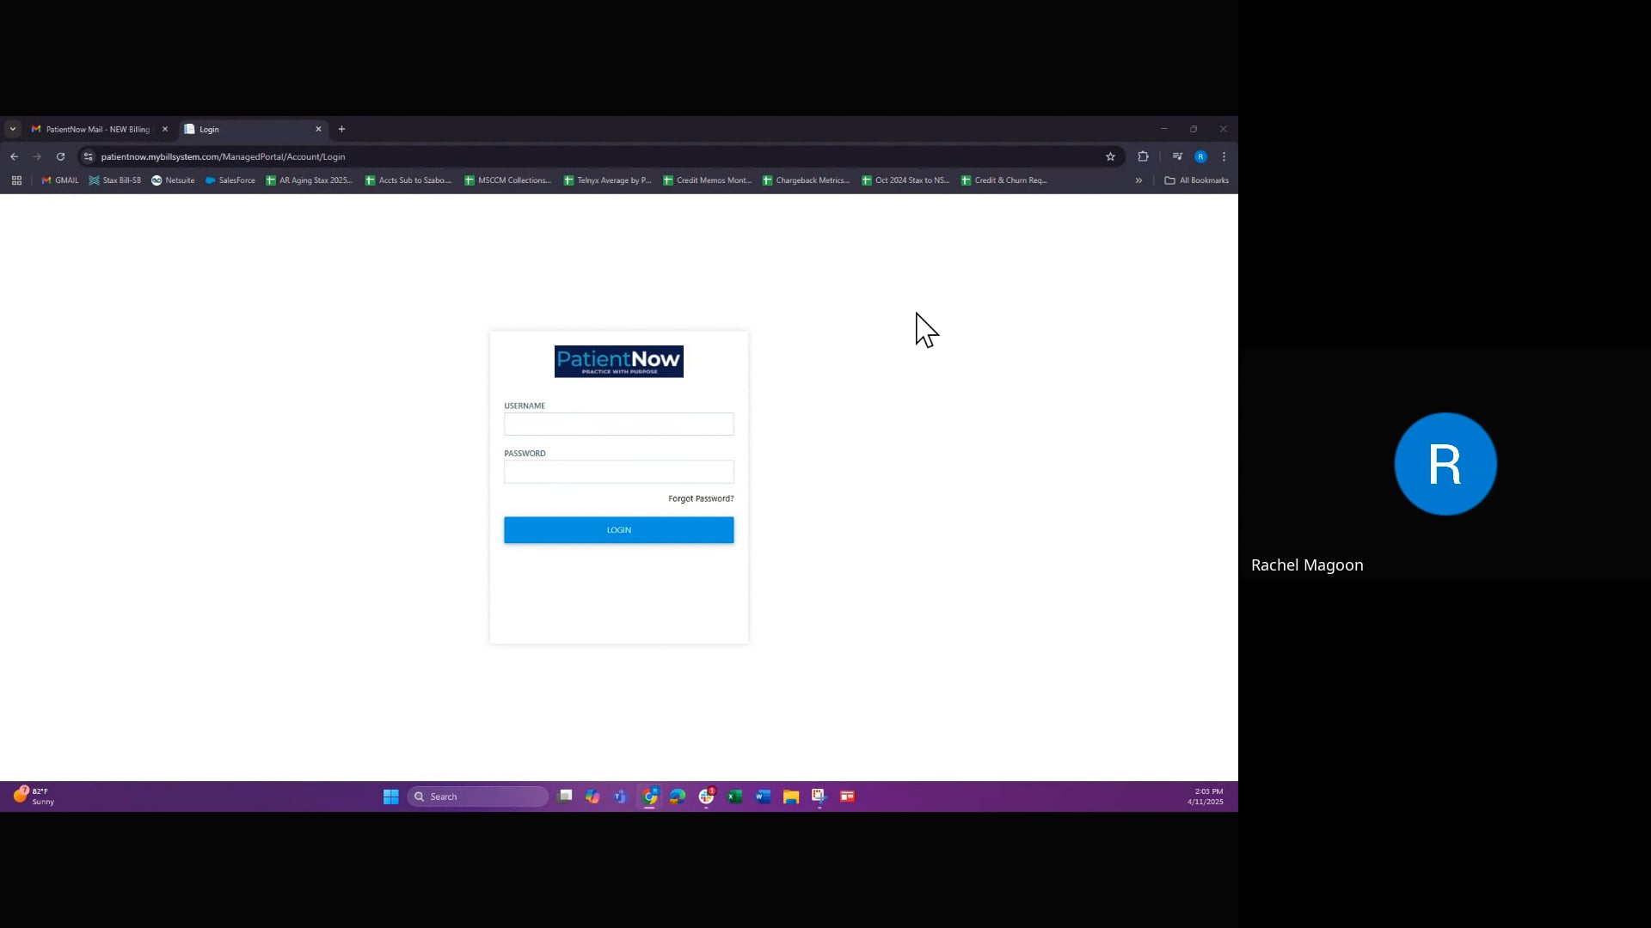This screenshot has width=1651, height=928.
Task: Click inside the USERNAME field
Action: (618, 424)
